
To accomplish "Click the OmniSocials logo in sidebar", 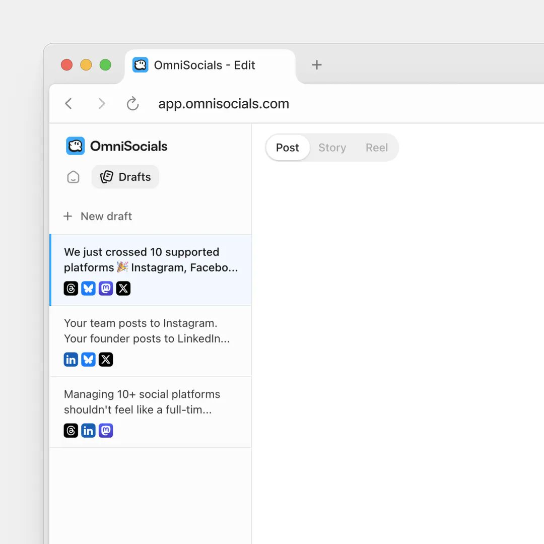I will (75, 146).
